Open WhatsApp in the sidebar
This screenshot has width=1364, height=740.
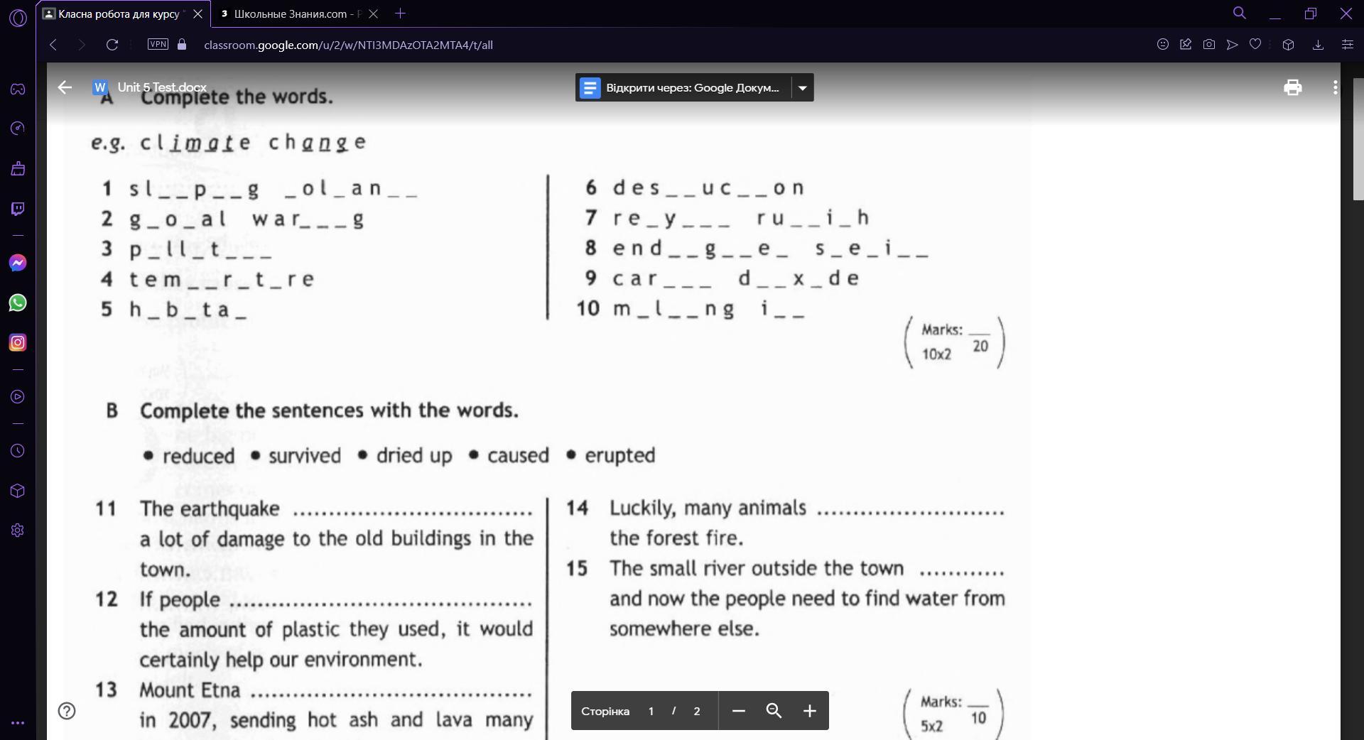(18, 303)
